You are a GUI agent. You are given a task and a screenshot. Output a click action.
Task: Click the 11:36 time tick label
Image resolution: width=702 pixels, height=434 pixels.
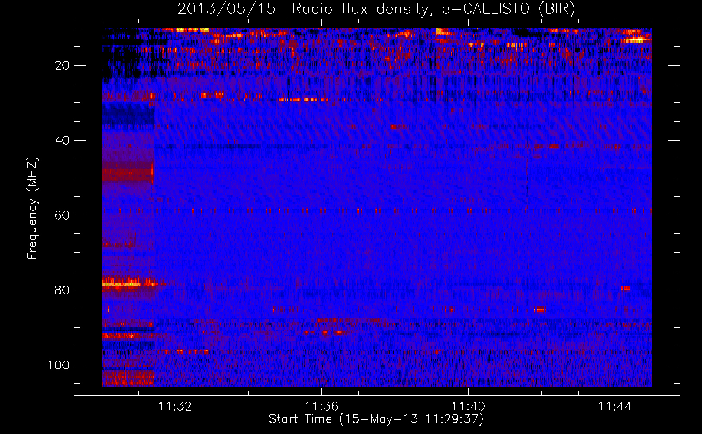[321, 407]
